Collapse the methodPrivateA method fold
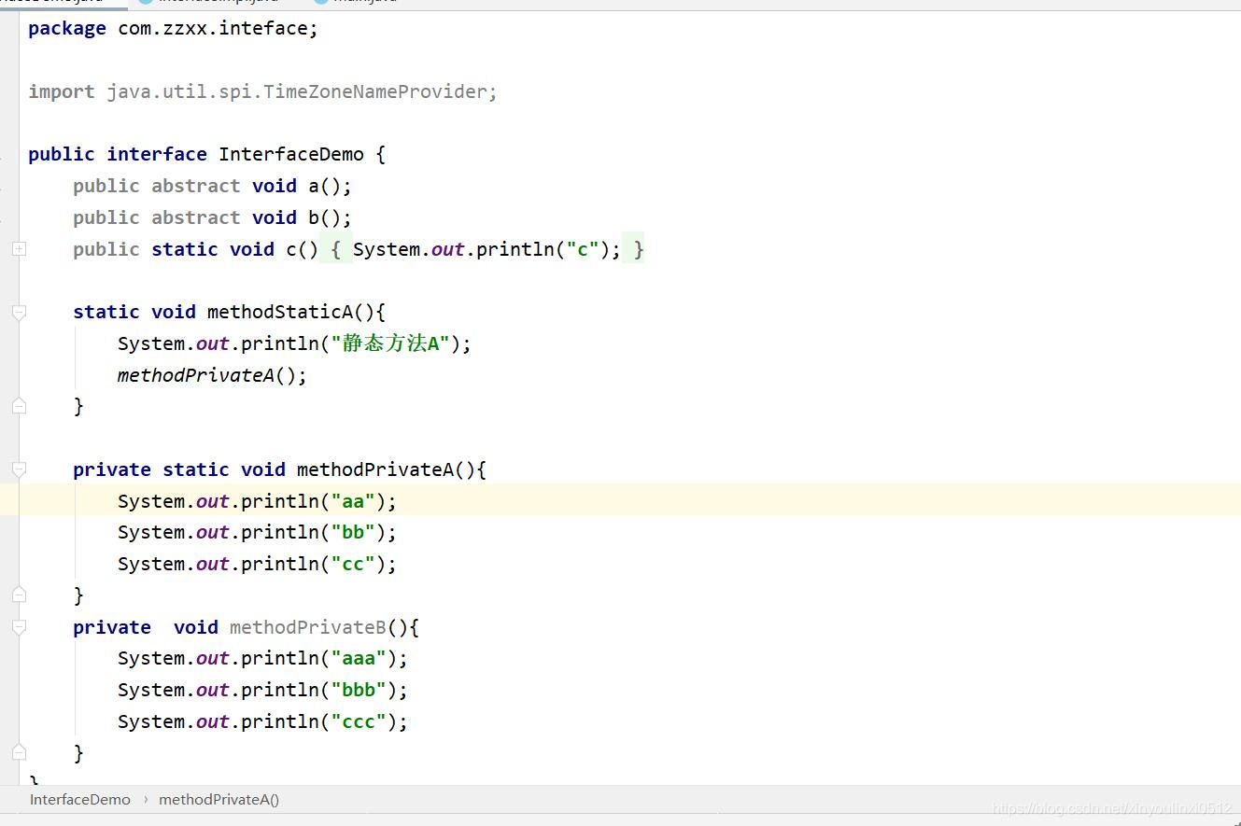Screen dimensions: 1241x826 [19, 470]
